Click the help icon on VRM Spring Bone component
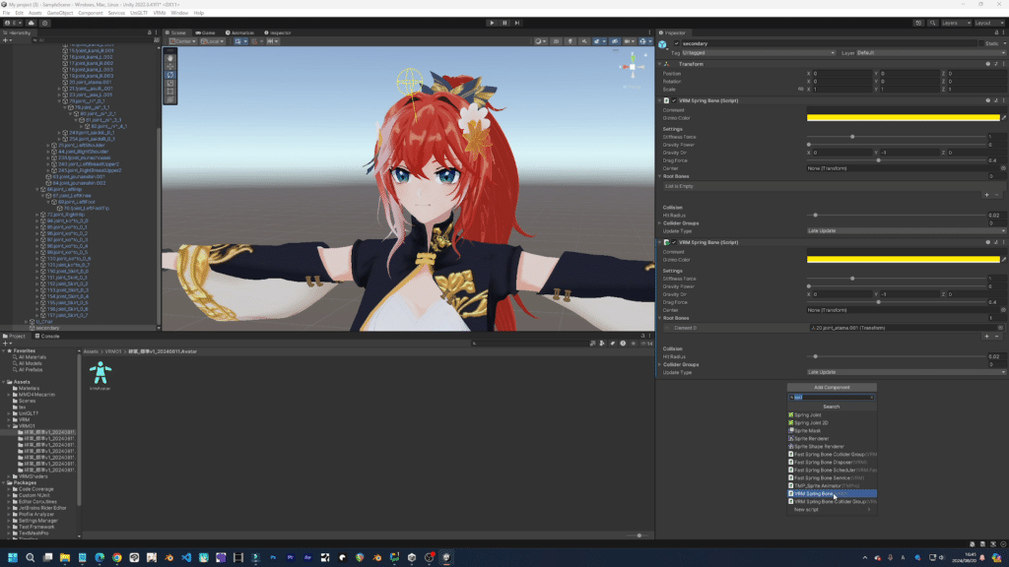 (987, 99)
